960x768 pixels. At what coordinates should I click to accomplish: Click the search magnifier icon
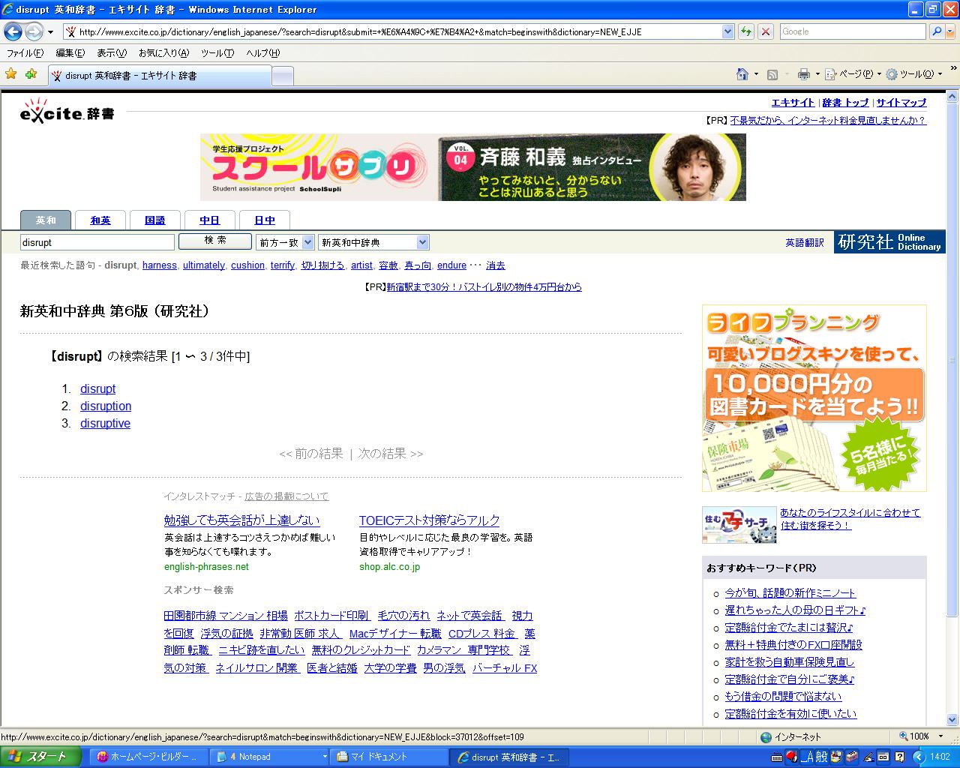pyautogui.click(x=936, y=31)
